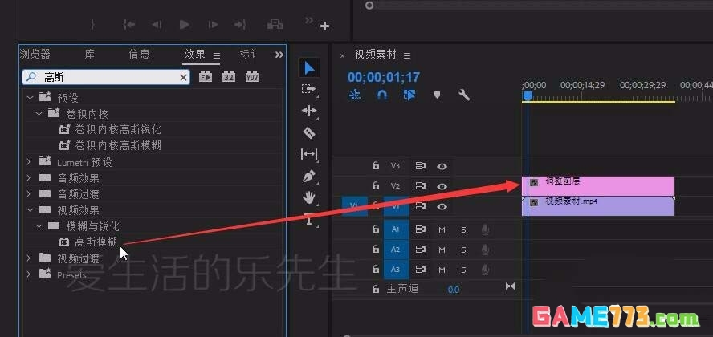
Task: Expand the 音频效果 folder
Action: click(29, 177)
